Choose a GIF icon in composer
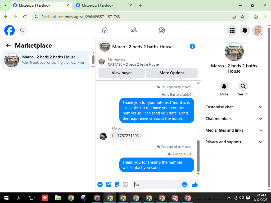271x203 pixels. point(125,184)
